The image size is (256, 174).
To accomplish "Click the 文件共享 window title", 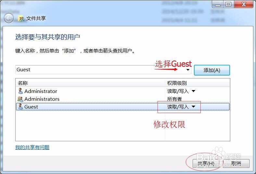I will 36,18.
